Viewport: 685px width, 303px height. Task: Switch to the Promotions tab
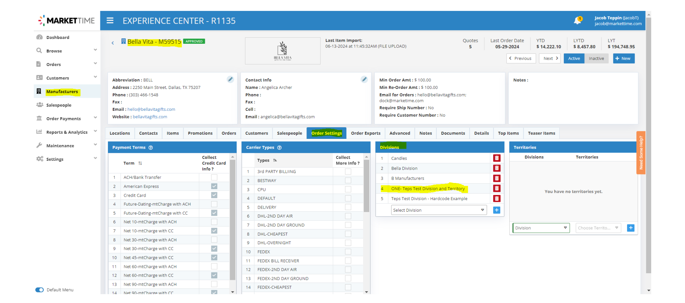pyautogui.click(x=200, y=133)
